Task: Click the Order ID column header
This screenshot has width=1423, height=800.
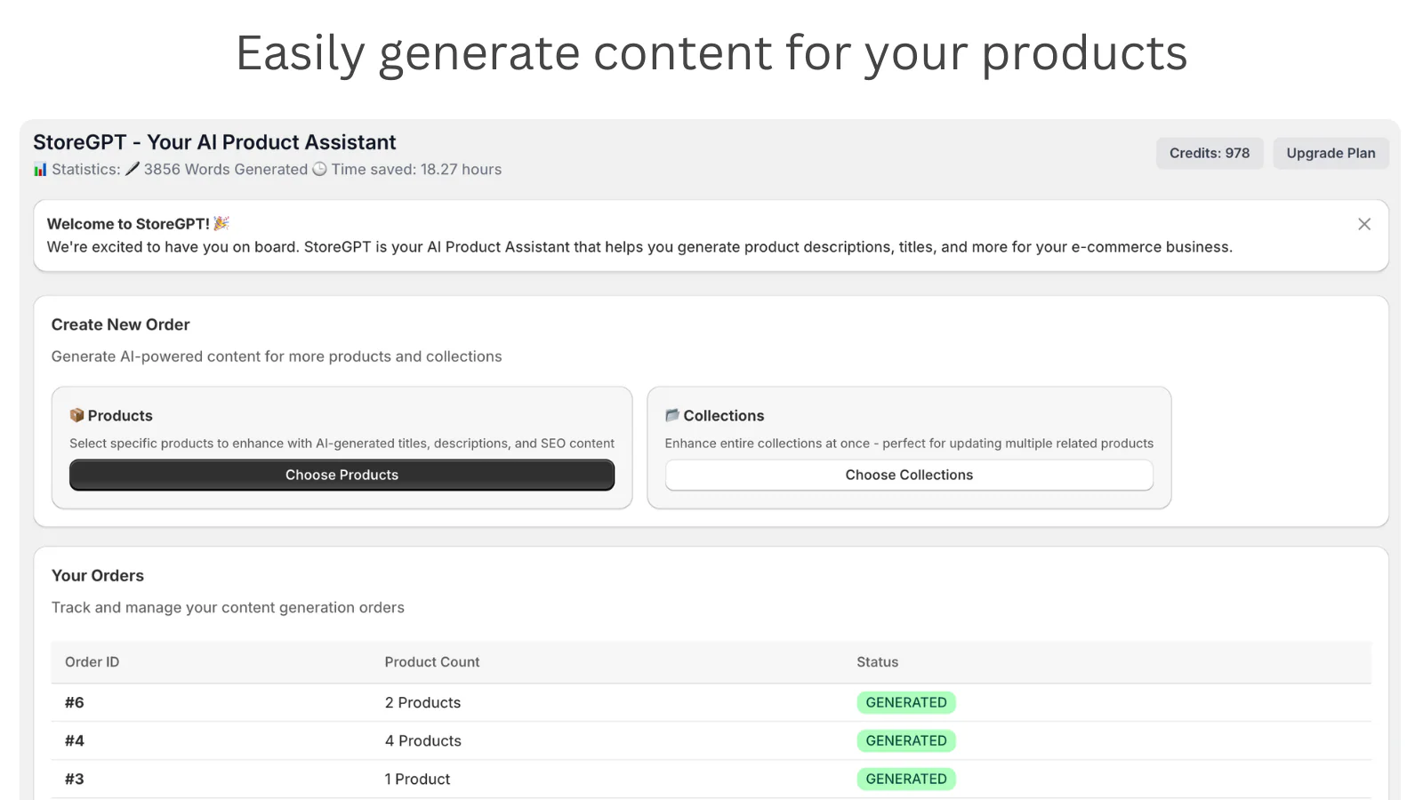Action: pyautogui.click(x=92, y=662)
